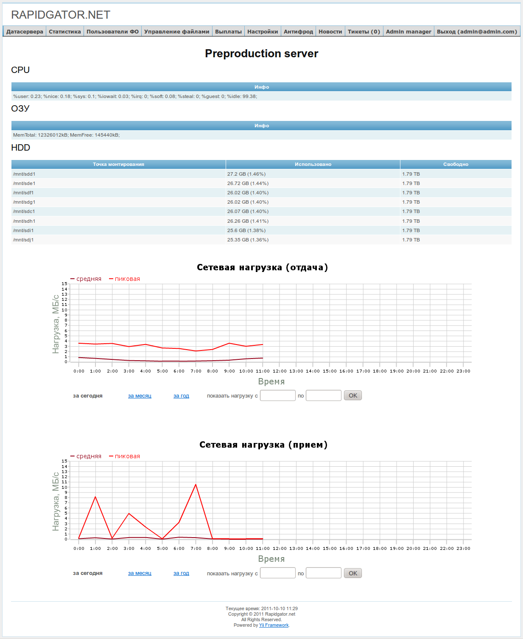This screenshot has height=639, width=523.
Task: Open Тикеты (0) menu item
Action: (364, 31)
